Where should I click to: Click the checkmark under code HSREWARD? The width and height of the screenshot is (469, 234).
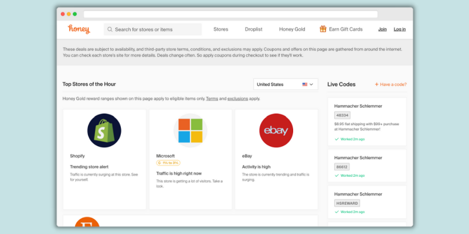pyautogui.click(x=337, y=212)
